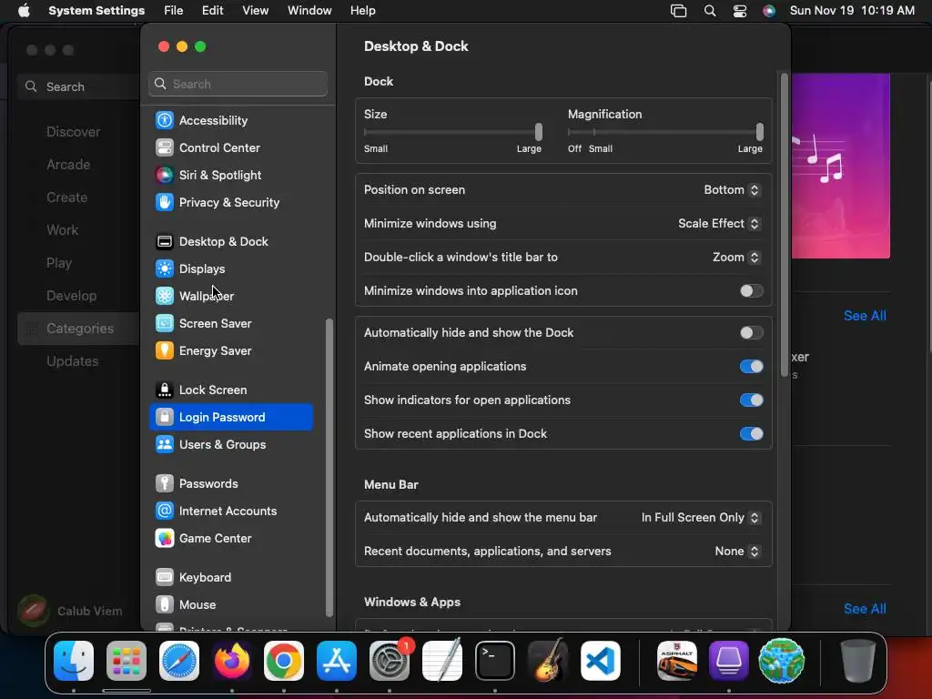Toggle Minimize windows into application icon
The image size is (932, 699).
[751, 290]
